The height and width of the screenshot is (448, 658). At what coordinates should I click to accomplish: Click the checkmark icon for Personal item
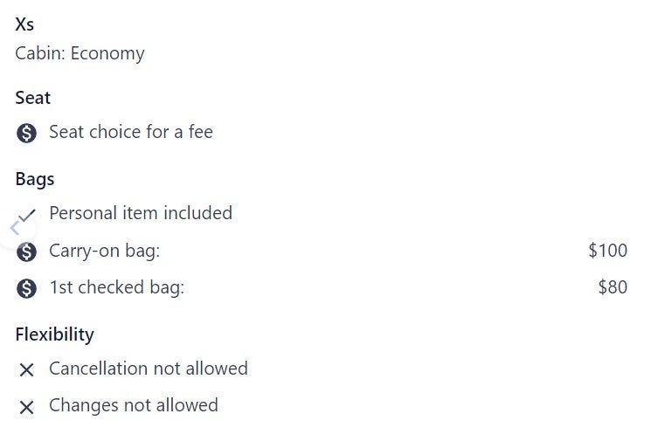[29, 213]
